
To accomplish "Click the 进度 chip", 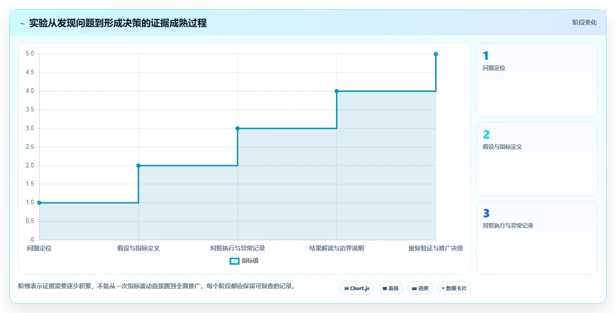I will tap(420, 288).
